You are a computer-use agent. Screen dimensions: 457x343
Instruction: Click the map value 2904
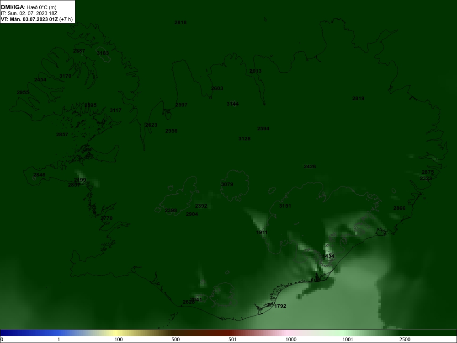point(192,214)
